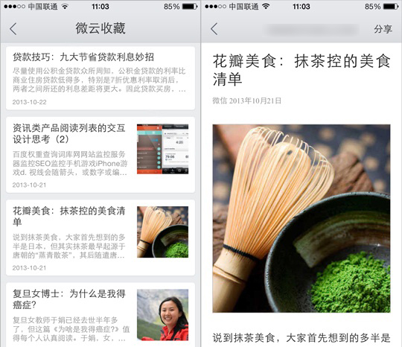Open the 花瓣美食 title in the favorites list

coord(69,216)
